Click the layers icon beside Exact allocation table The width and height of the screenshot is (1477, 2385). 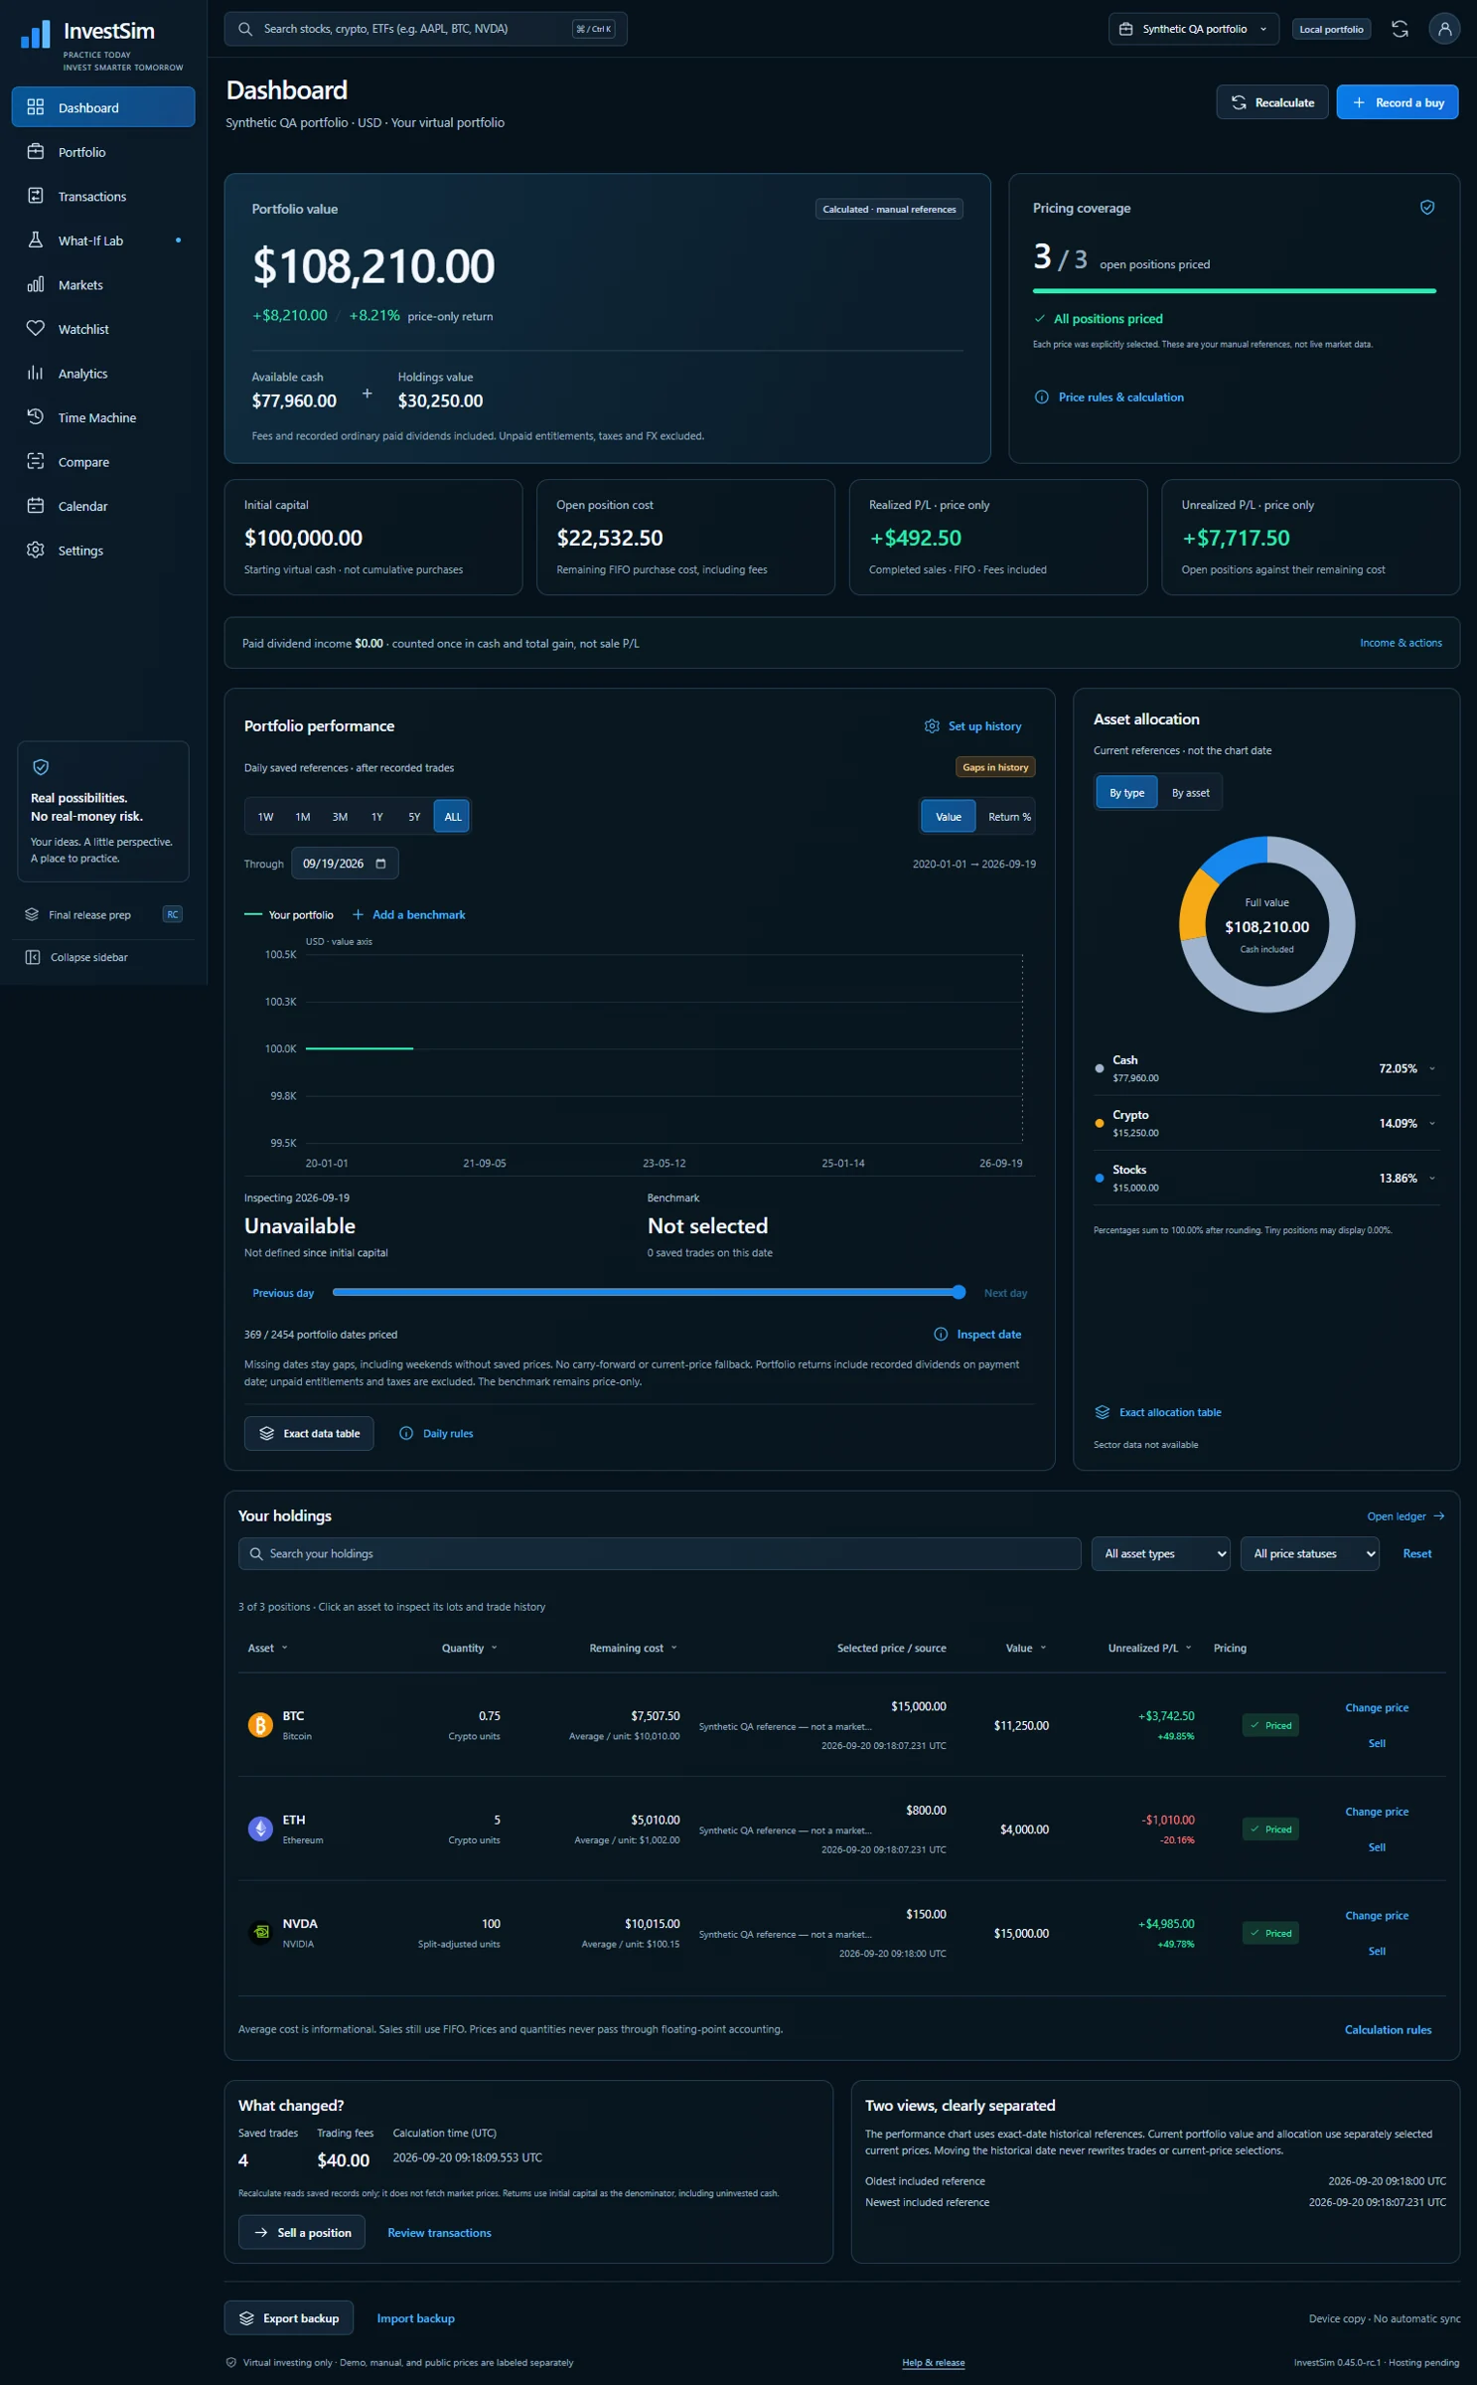[1103, 1412]
